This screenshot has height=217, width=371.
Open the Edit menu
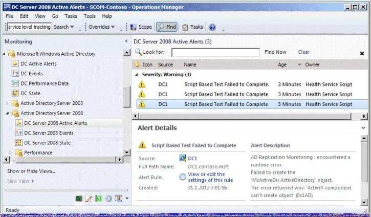pyautogui.click(x=24, y=16)
